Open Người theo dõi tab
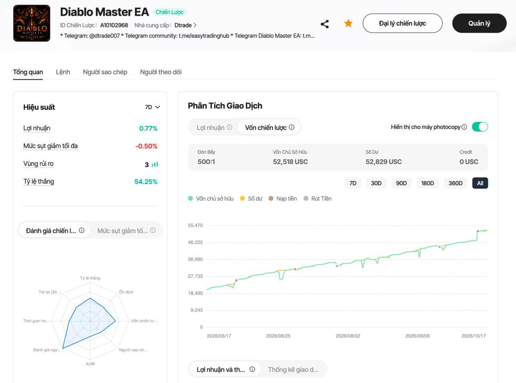Image resolution: width=516 pixels, height=383 pixels. coord(161,72)
